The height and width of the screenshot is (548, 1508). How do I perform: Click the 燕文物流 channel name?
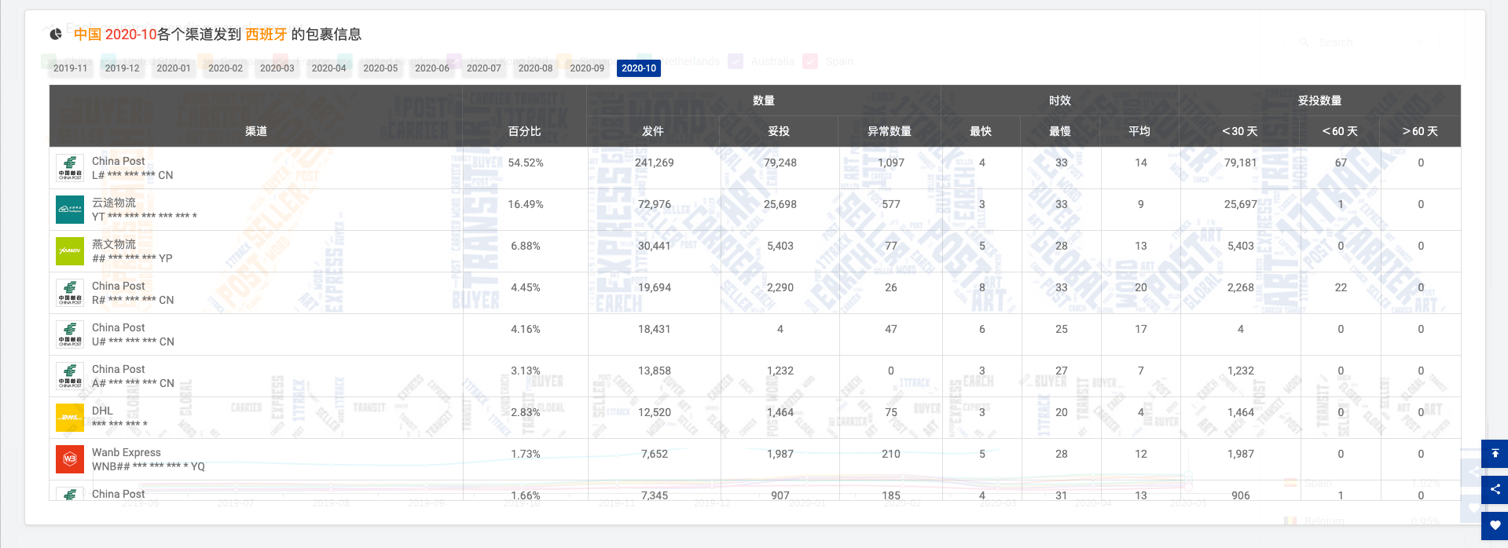pyautogui.click(x=114, y=244)
